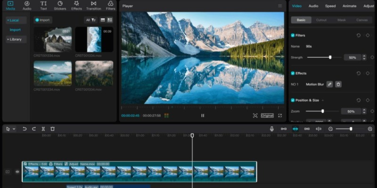Disable the Effects checkbox
The height and width of the screenshot is (188, 377).
pyautogui.click(x=293, y=73)
